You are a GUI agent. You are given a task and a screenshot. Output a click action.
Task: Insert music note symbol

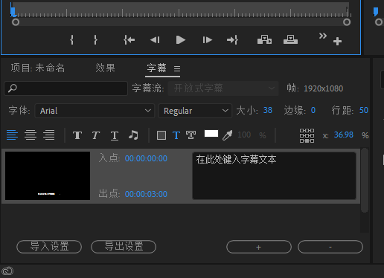133,135
